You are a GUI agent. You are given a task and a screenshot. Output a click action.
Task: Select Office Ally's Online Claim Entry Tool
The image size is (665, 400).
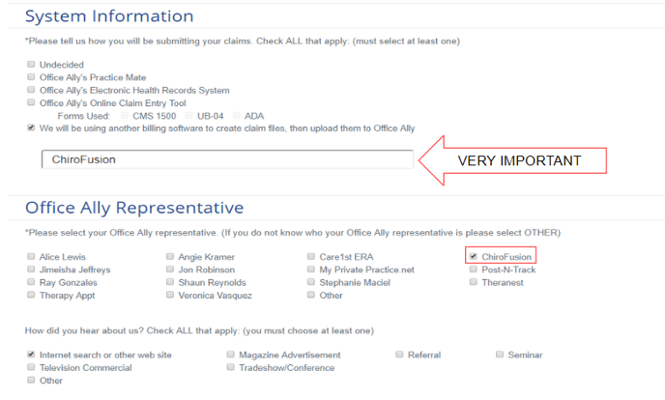pos(31,102)
